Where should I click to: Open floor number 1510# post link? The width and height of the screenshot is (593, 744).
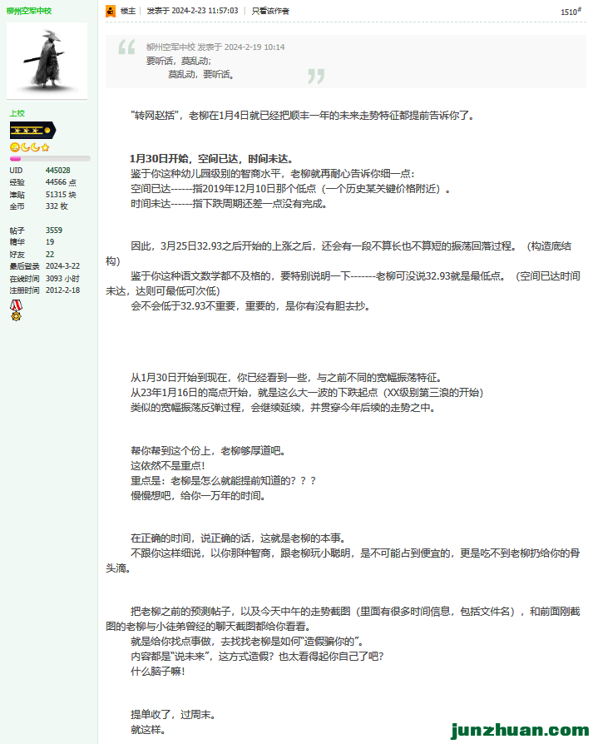pos(571,12)
